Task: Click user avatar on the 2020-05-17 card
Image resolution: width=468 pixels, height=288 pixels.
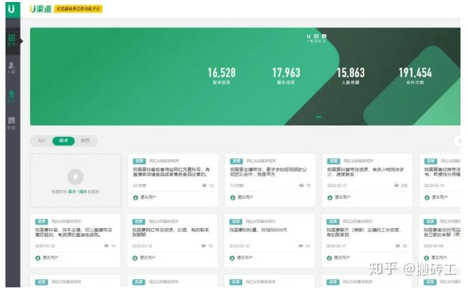Action: click(330, 197)
